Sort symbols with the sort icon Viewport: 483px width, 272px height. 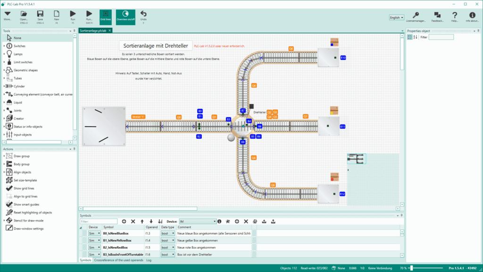(160, 221)
